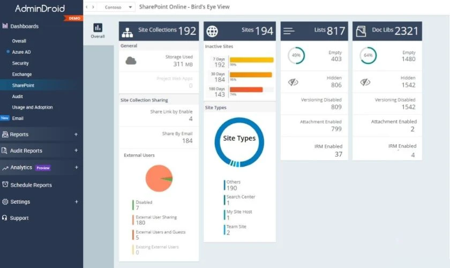
Task: Click the hidden eye icon under Lists
Action: point(293,83)
